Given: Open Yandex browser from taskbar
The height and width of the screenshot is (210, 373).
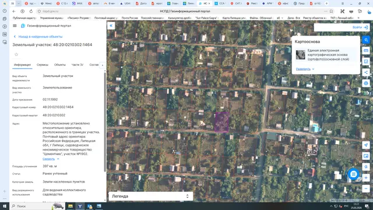Looking at the screenshot, I should (x=80, y=206).
